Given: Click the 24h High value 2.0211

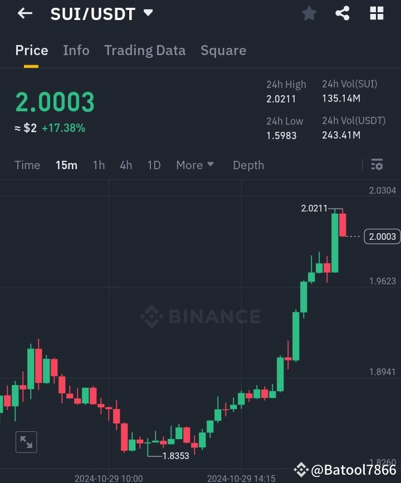Looking at the screenshot, I should (281, 98).
